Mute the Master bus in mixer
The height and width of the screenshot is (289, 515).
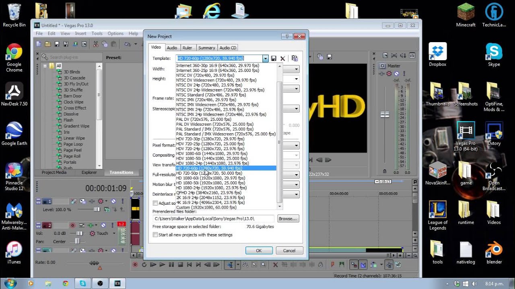396,73
